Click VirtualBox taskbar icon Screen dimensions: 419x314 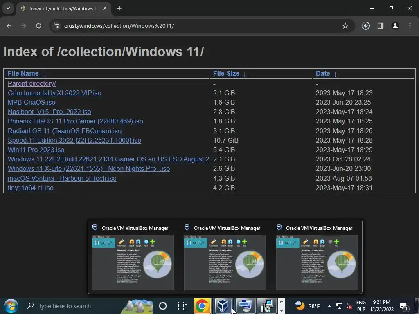pyautogui.click(x=223, y=306)
